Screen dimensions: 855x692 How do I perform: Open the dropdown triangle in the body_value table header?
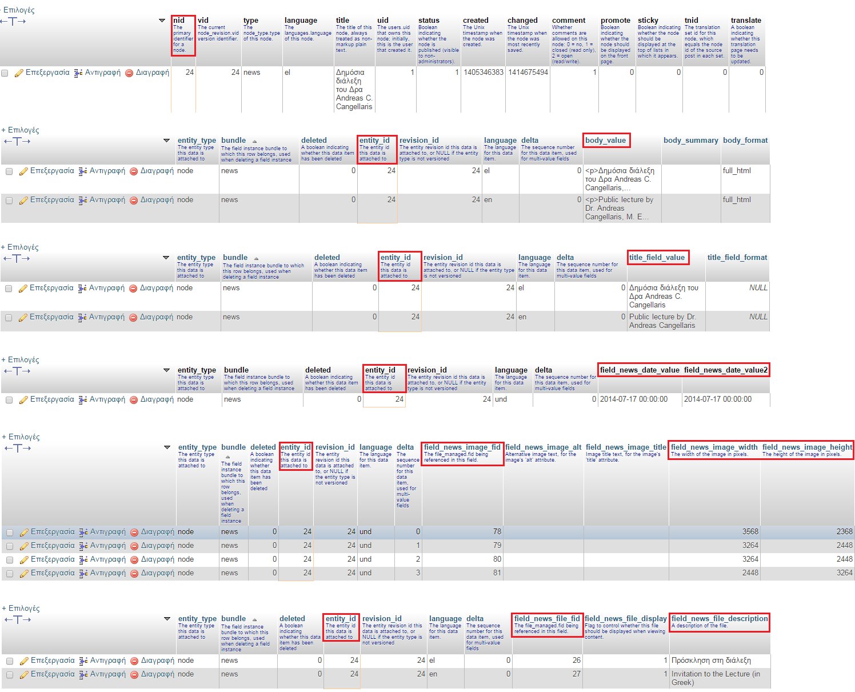(x=167, y=140)
